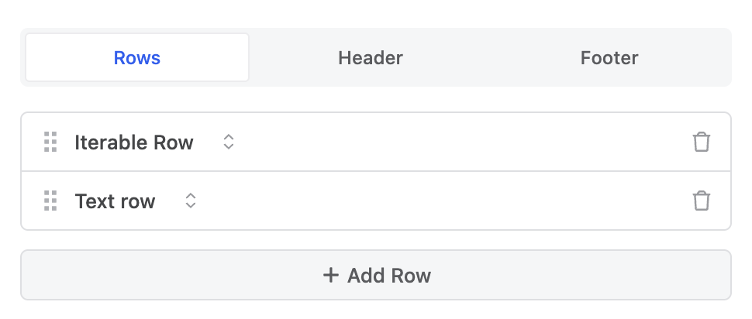The width and height of the screenshot is (752, 319).
Task: Select the Iterable Row label text
Action: 134,142
